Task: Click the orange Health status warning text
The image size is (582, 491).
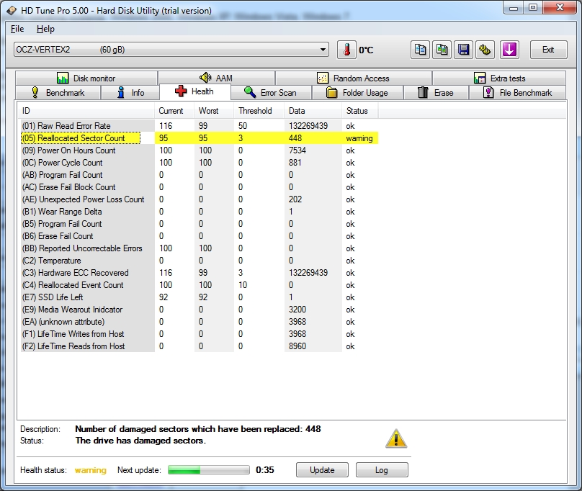Action: point(90,470)
